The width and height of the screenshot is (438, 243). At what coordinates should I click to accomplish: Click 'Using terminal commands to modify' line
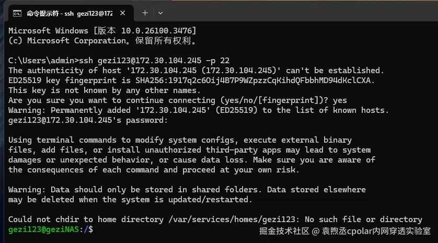[x=180, y=140]
